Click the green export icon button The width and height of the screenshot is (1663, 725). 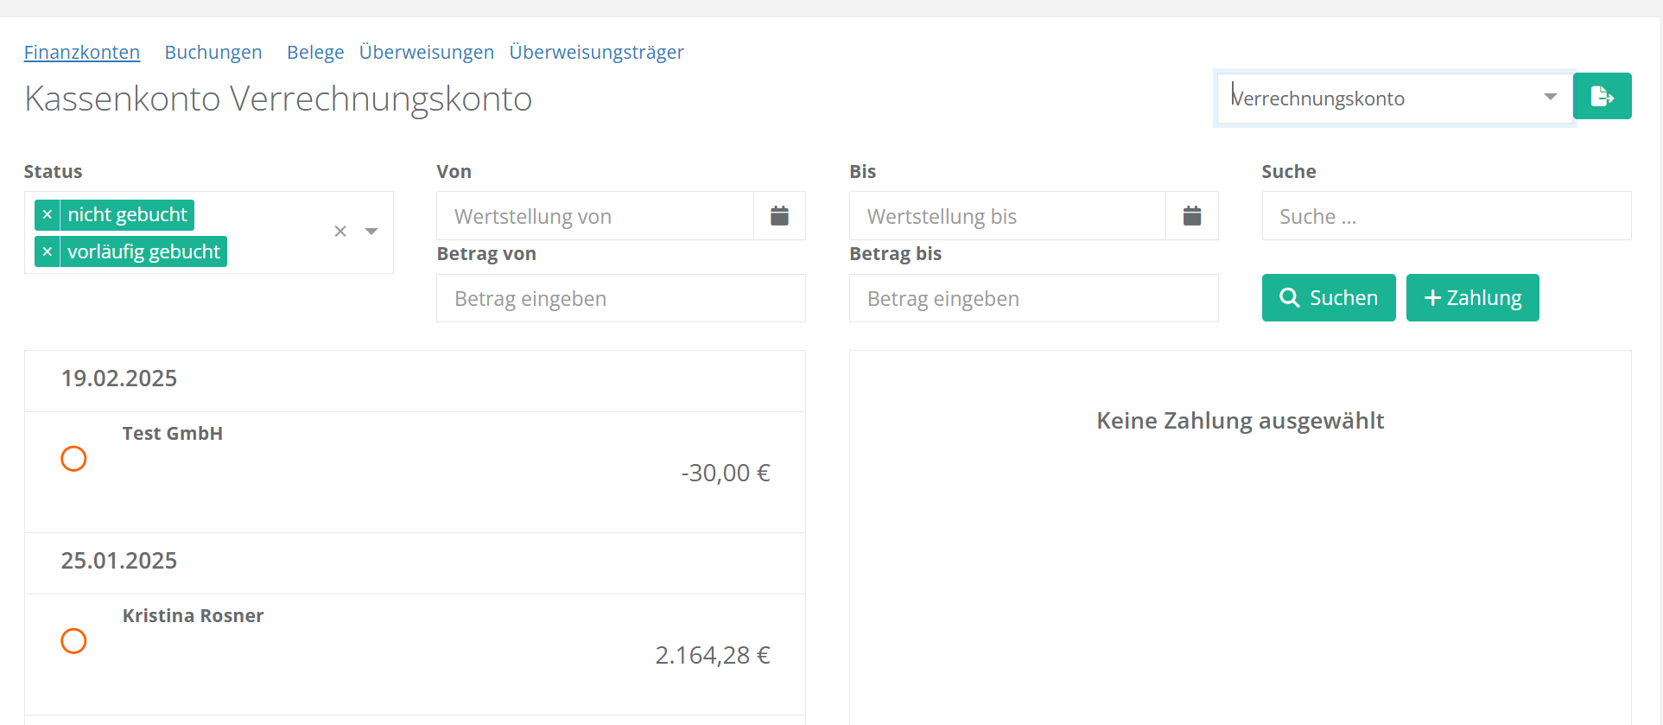click(1602, 96)
